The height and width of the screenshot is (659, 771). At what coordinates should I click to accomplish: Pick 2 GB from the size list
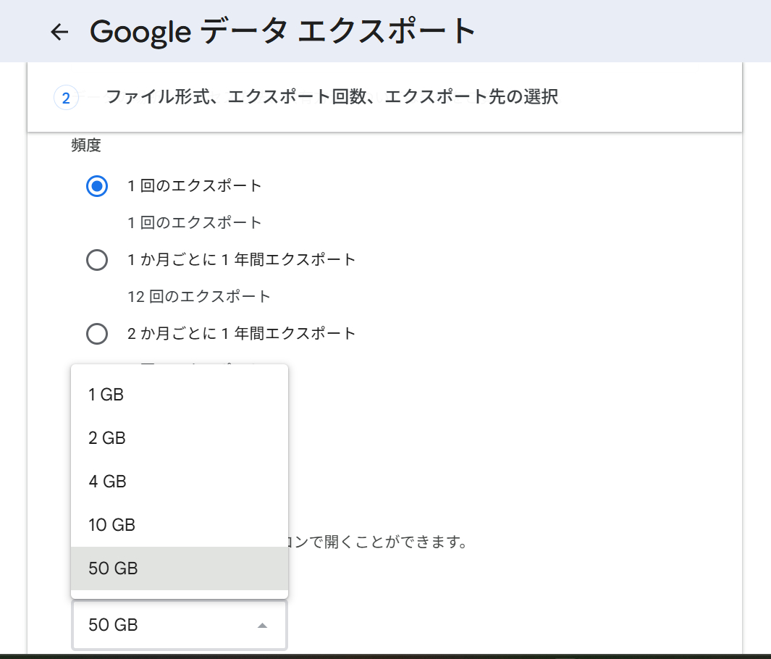click(180, 437)
